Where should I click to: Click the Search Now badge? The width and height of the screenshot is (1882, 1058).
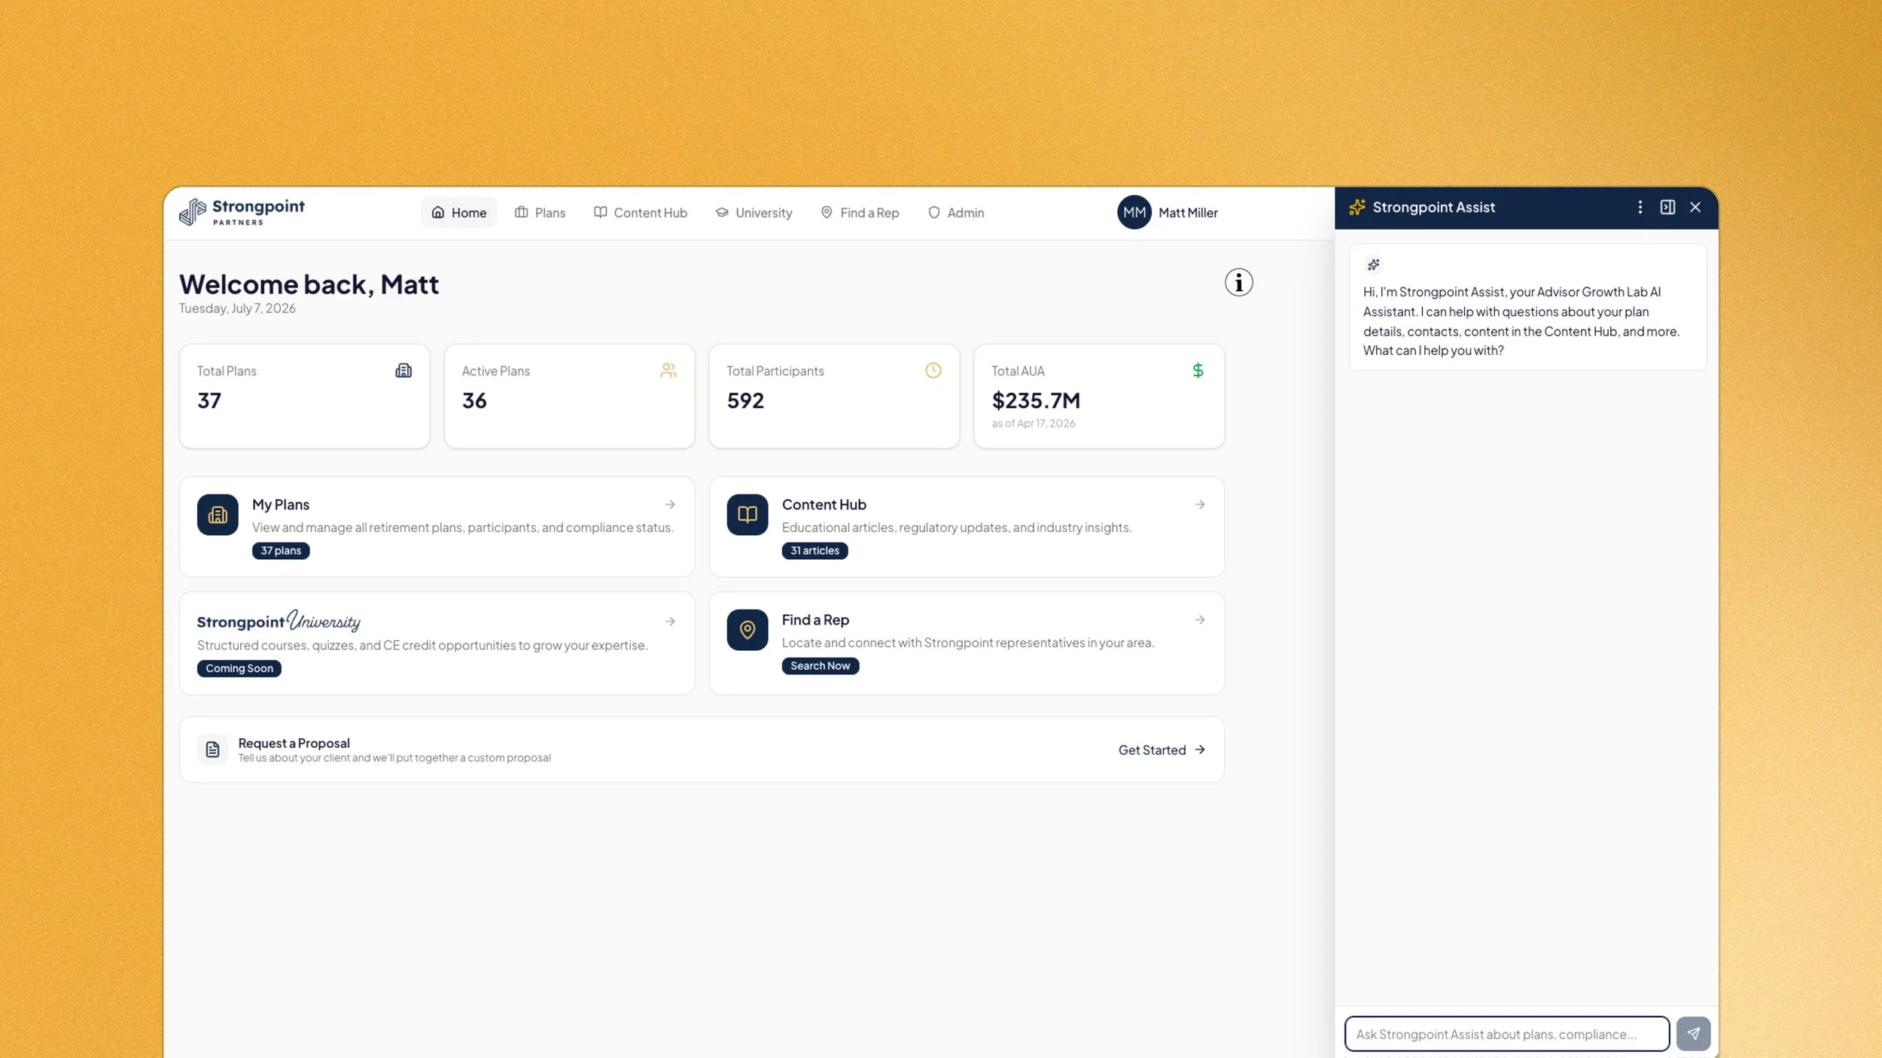(820, 666)
